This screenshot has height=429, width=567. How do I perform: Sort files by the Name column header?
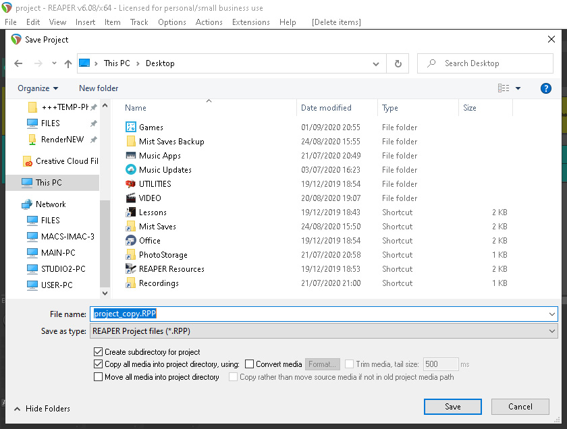click(136, 108)
